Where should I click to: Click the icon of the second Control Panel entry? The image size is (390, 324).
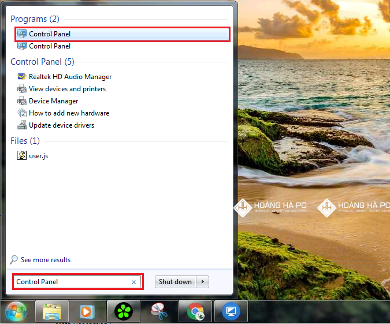(21, 46)
